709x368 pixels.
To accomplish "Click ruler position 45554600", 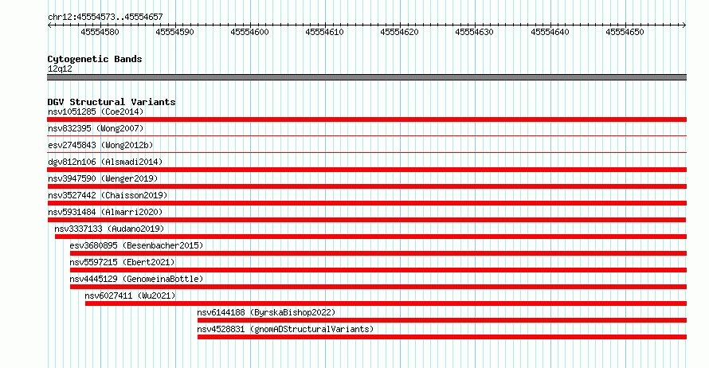I will (249, 32).
